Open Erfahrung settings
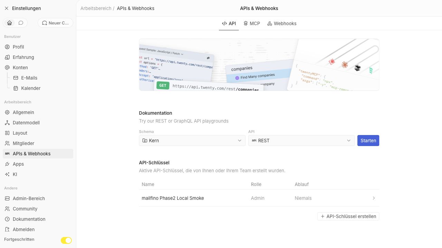442x248 pixels. 38,57
